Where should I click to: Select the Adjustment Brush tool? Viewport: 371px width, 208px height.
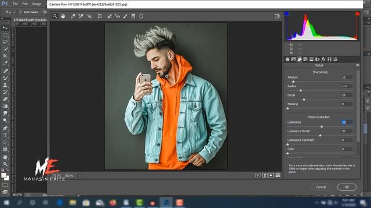(125, 16)
